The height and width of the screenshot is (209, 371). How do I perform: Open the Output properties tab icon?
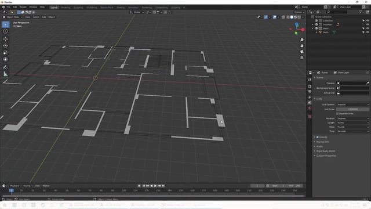[310, 92]
